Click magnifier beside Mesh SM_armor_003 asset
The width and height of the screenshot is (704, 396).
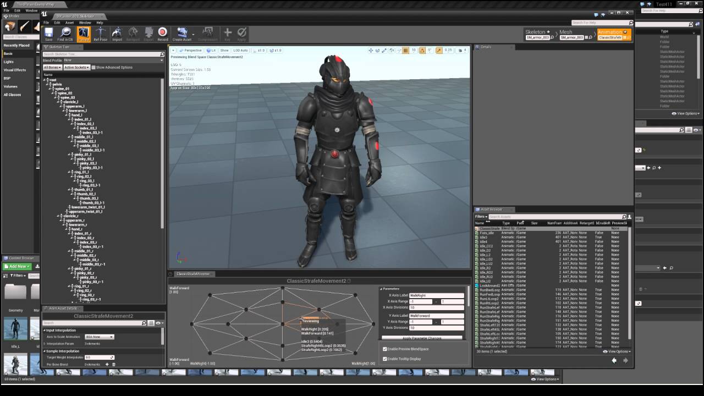pyautogui.click(x=589, y=38)
